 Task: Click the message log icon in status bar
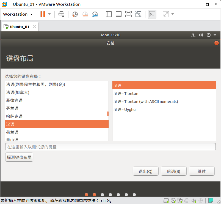tap(211, 200)
